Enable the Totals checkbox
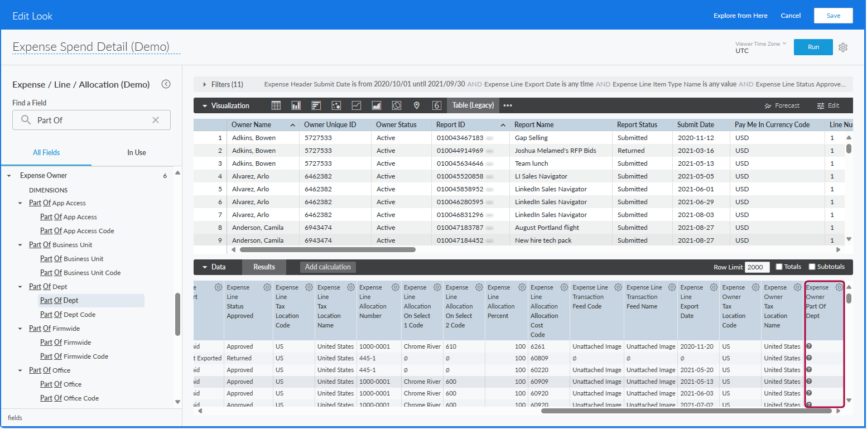This screenshot has height=429, width=867. coord(779,267)
